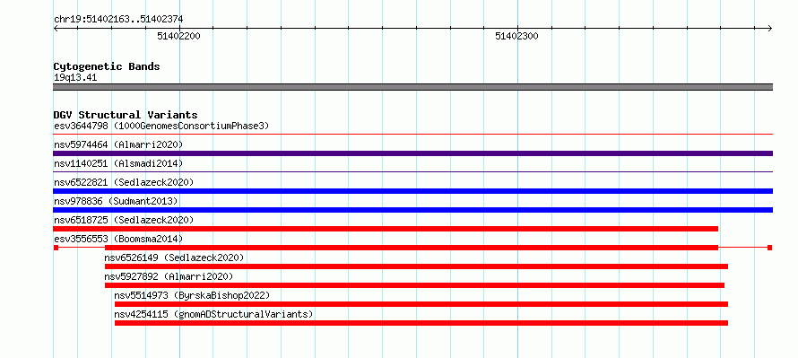Click the chr19:51402163..51402374 region label
The image size is (798, 358).
(118, 20)
